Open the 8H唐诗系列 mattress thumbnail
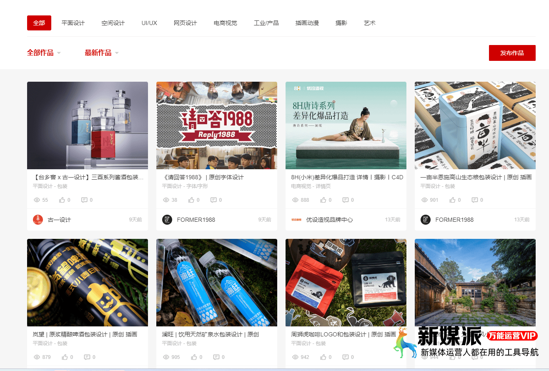 346,125
